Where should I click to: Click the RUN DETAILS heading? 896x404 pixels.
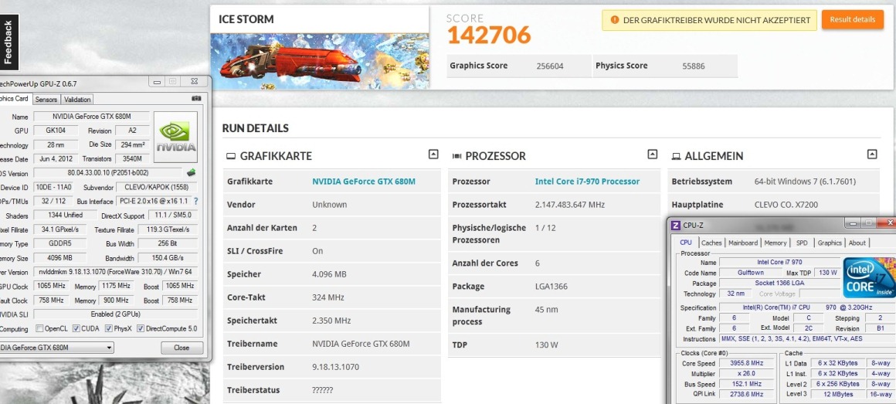(x=256, y=128)
